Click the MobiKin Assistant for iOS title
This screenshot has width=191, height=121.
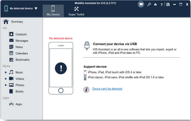click(95, 3)
